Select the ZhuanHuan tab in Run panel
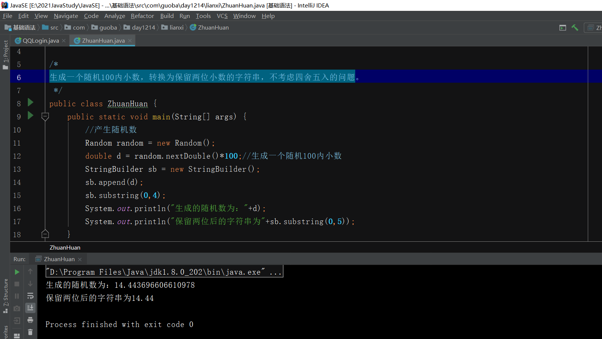Screen dimensions: 602x339 [x=59, y=259]
